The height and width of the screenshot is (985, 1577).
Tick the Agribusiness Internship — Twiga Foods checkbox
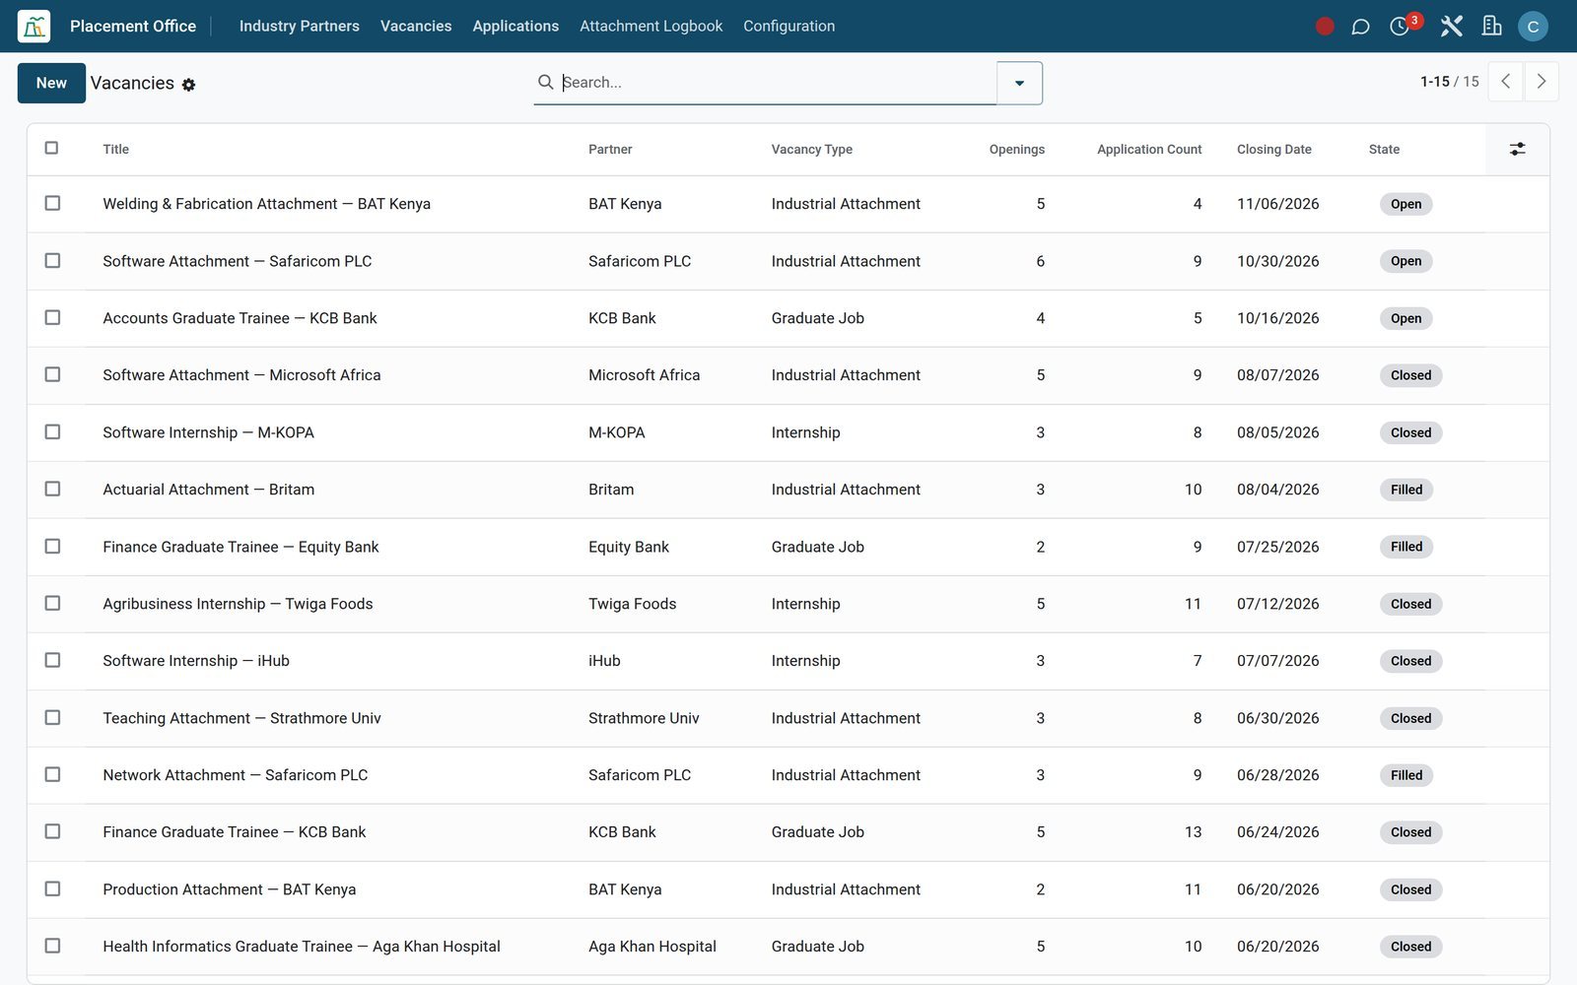[x=52, y=603]
